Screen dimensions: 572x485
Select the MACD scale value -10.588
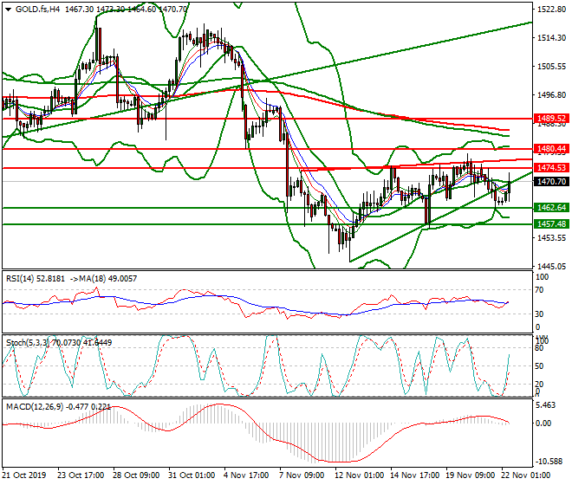coord(549,462)
